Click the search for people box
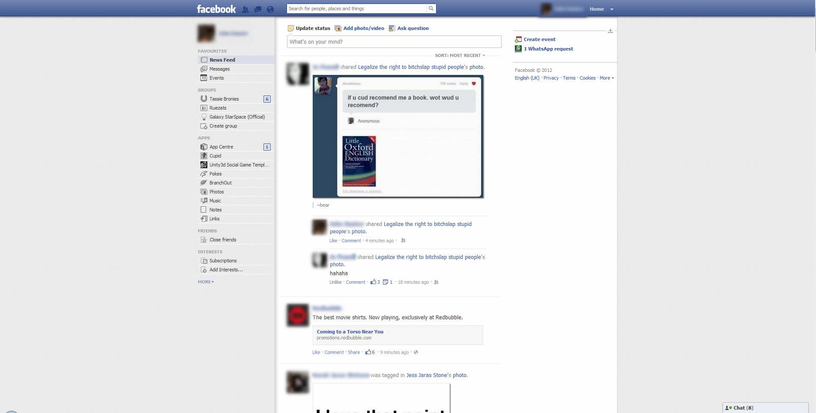This screenshot has height=413, width=816. [356, 9]
